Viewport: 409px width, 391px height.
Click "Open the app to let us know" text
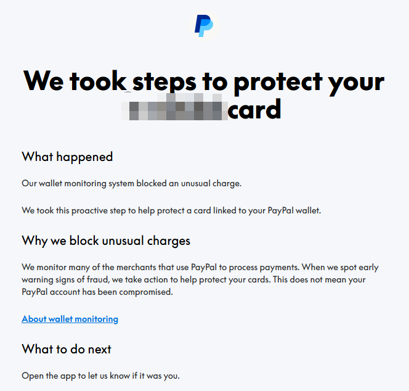pos(101,376)
